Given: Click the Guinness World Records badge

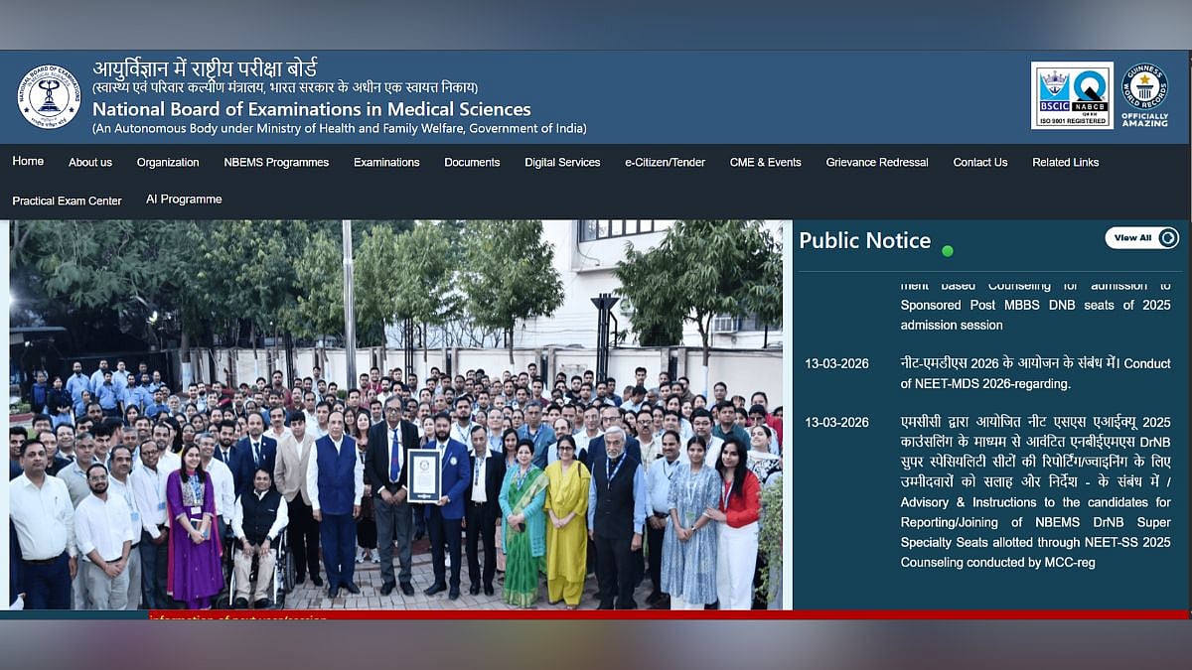Looking at the screenshot, I should [x=1144, y=95].
